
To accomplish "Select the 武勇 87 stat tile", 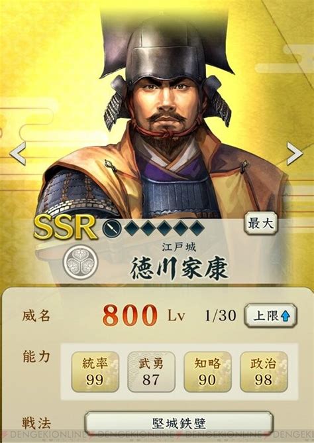I will pos(151,372).
